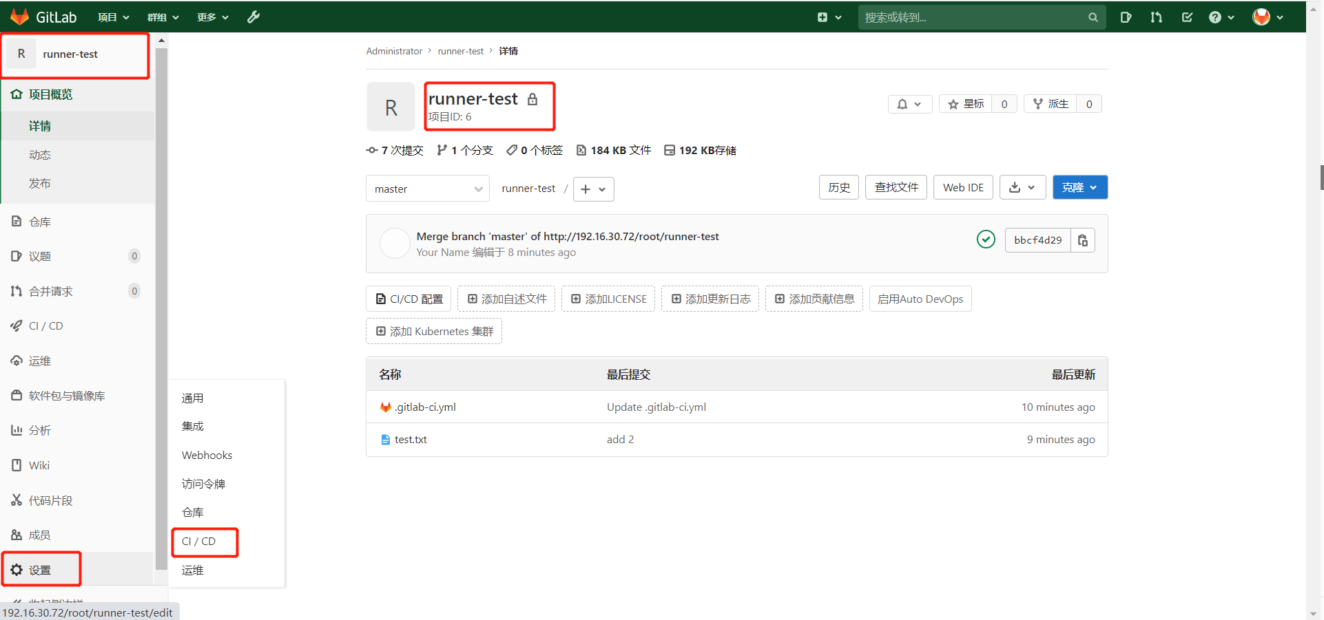The width and height of the screenshot is (1324, 620).
Task: Open the new item plus menu
Action: pos(829,17)
